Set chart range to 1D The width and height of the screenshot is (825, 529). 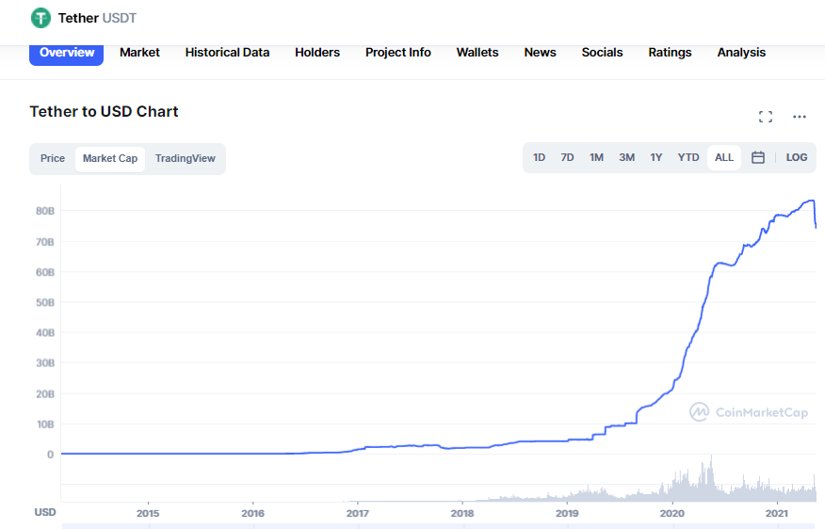coord(539,157)
